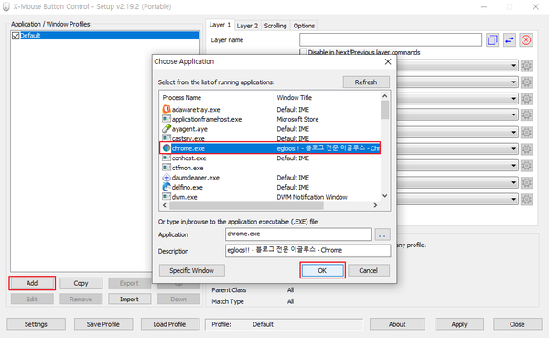Viewport: 549px width, 338px height.
Task: Click the dwm.exe process icon
Action: click(167, 197)
